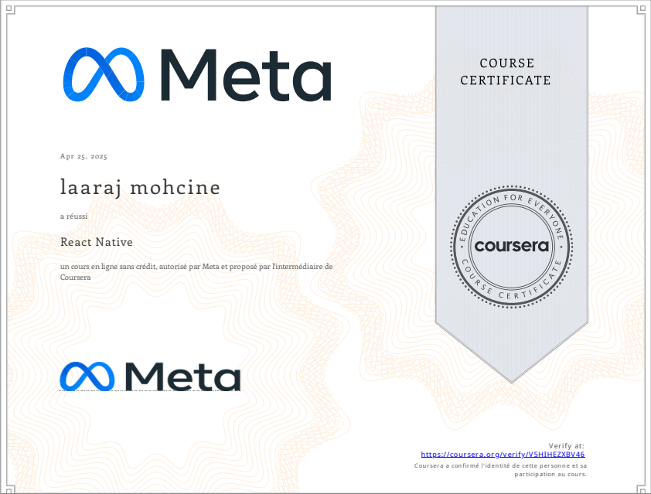The height and width of the screenshot is (494, 651).
Task: Select the laaraj mohcine recipient name
Action: [x=140, y=187]
